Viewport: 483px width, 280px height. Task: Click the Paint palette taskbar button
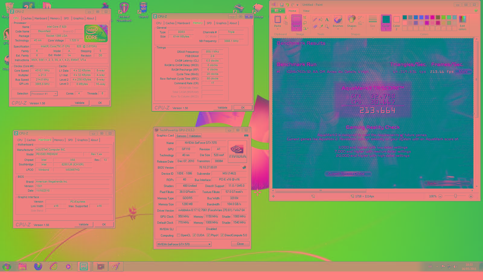tap(116, 266)
